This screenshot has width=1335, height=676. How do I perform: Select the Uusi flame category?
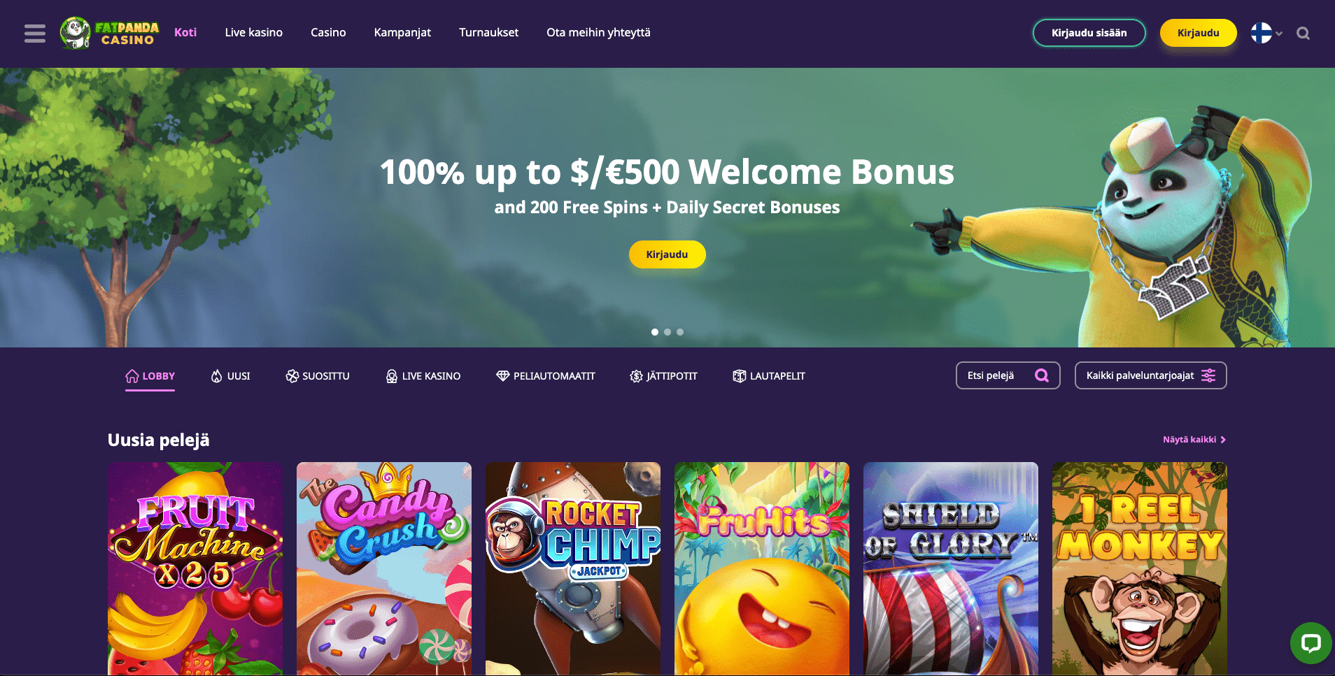[x=230, y=376]
